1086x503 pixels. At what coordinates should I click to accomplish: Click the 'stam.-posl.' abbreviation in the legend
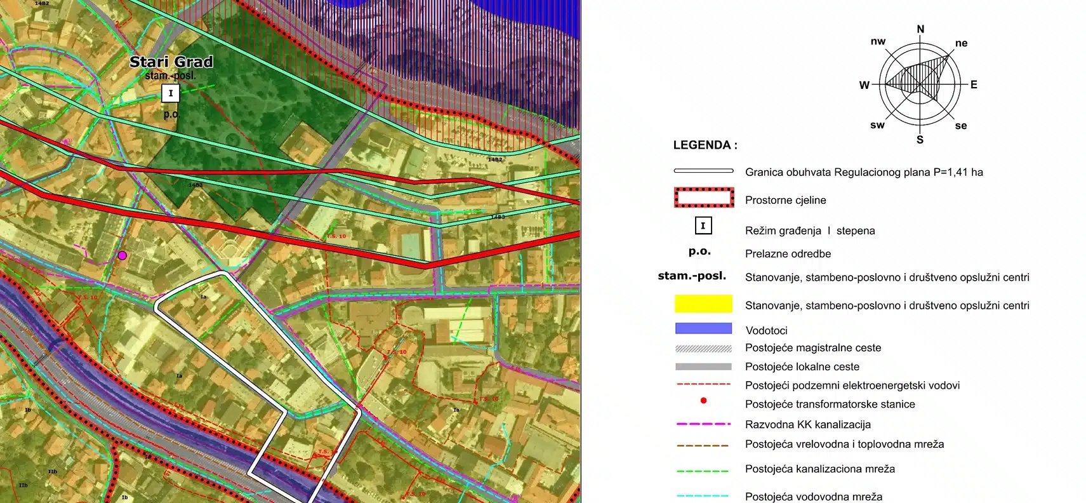point(692,276)
